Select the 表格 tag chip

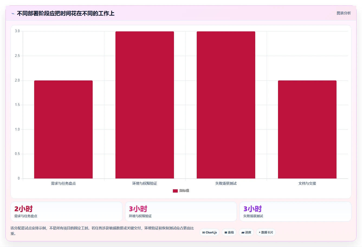229,232
